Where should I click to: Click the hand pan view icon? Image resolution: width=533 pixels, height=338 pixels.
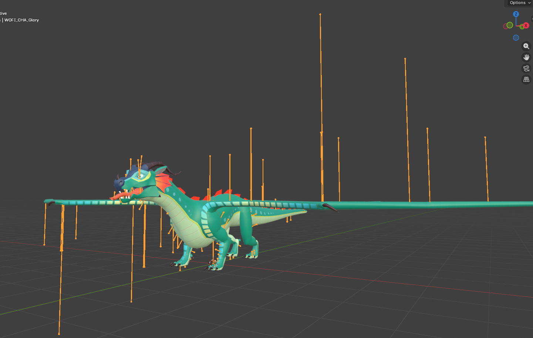pyautogui.click(x=526, y=57)
